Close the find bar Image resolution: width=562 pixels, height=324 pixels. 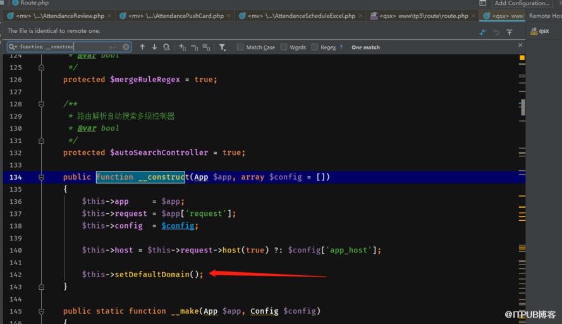(x=520, y=45)
